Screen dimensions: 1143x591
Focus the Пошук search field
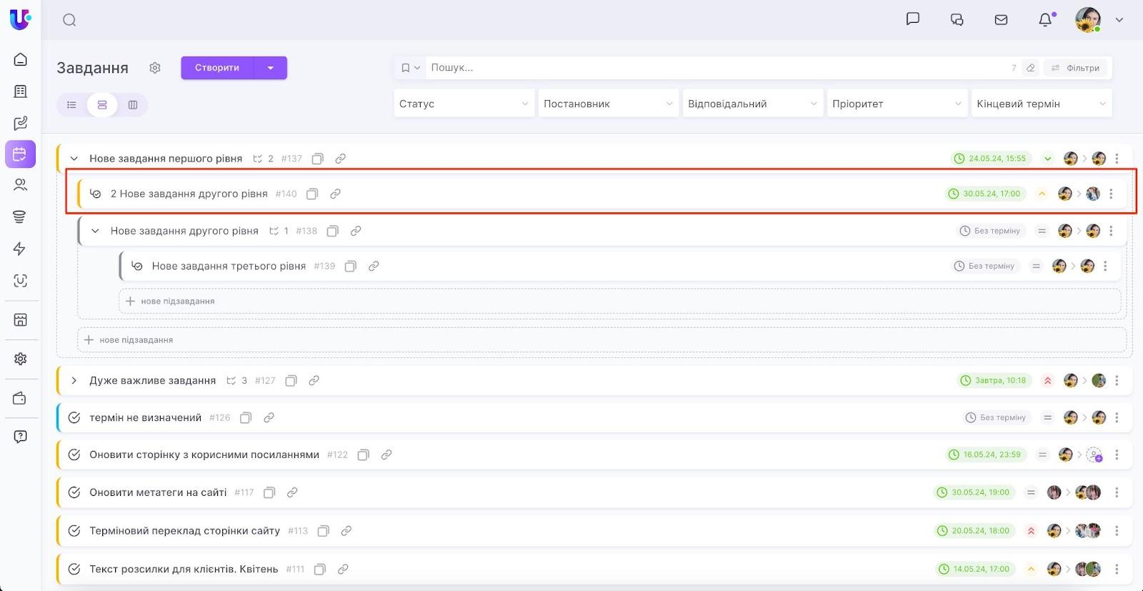coord(716,68)
